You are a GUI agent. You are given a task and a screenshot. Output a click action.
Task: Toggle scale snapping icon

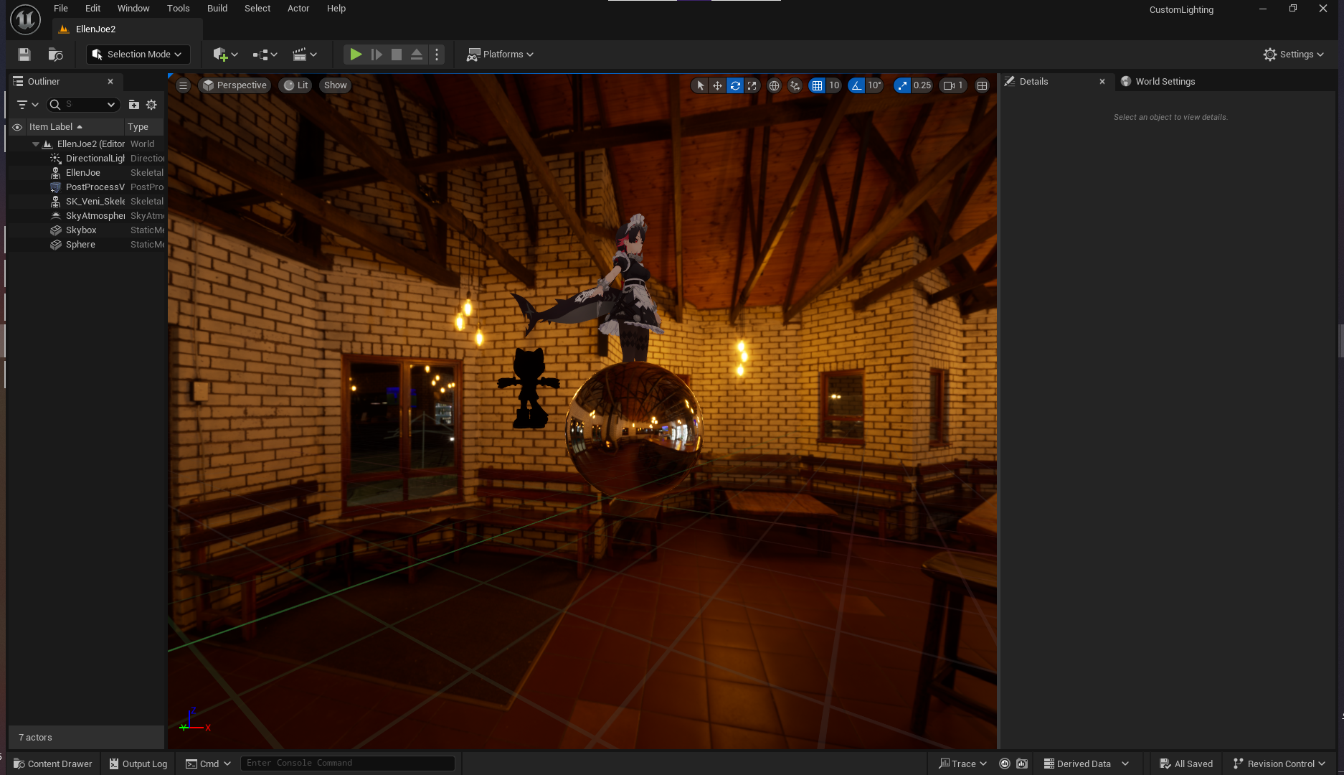[x=902, y=85]
